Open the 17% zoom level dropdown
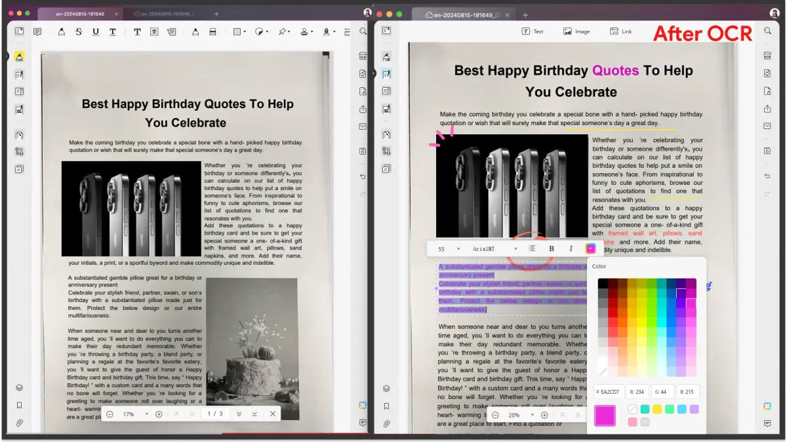Image resolution: width=787 pixels, height=443 pixels. tap(146, 414)
